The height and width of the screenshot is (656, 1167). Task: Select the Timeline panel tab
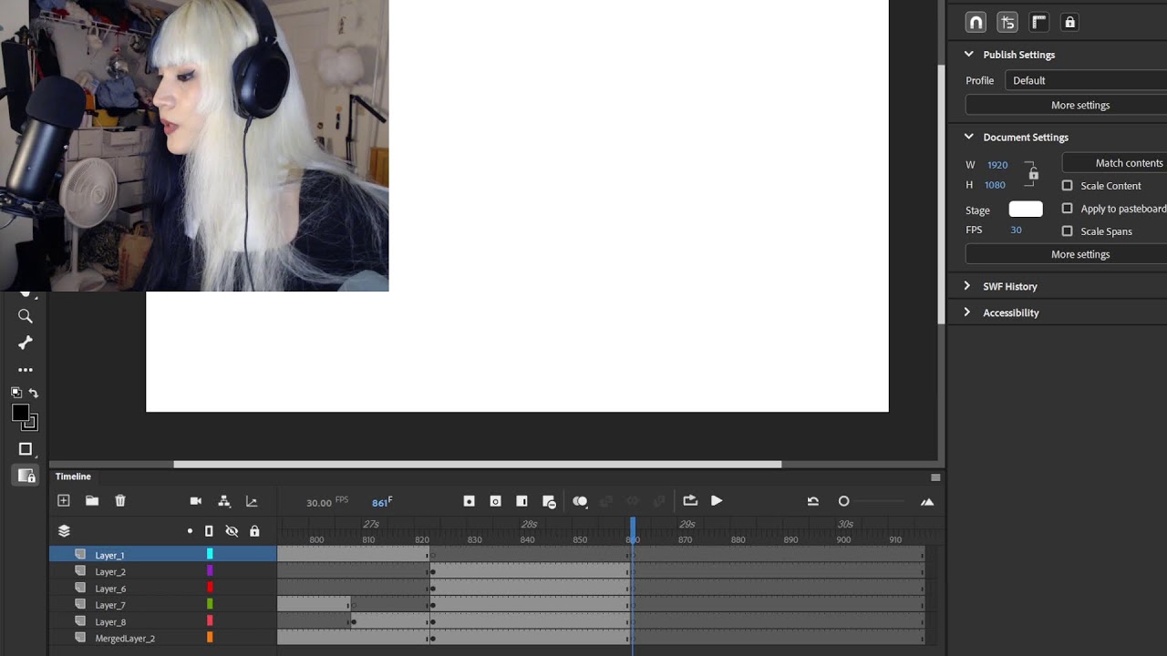73,477
